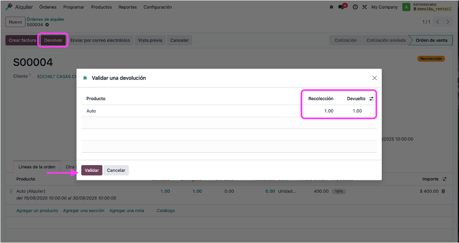Edit the Devuelto quantity 1.00 for Auto

point(357,111)
